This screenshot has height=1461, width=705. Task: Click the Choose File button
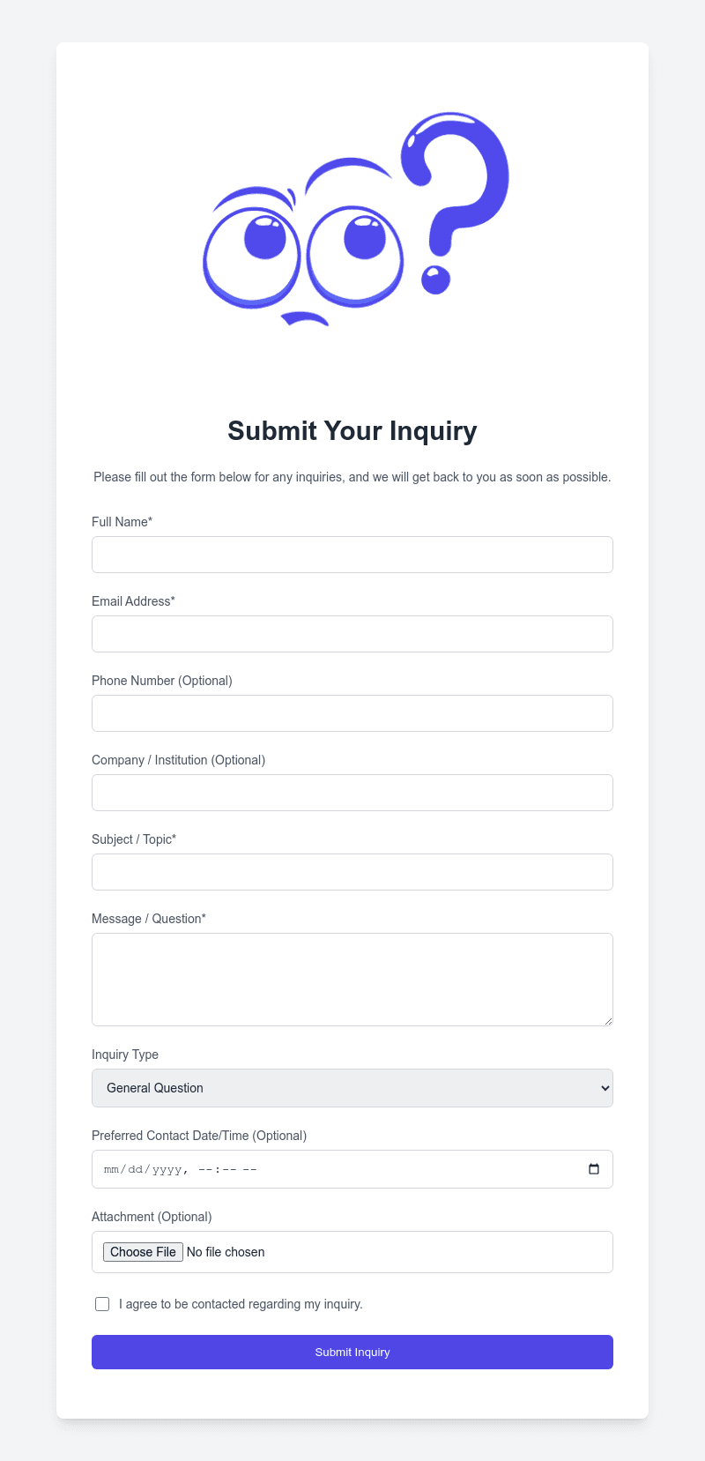pyautogui.click(x=143, y=1251)
